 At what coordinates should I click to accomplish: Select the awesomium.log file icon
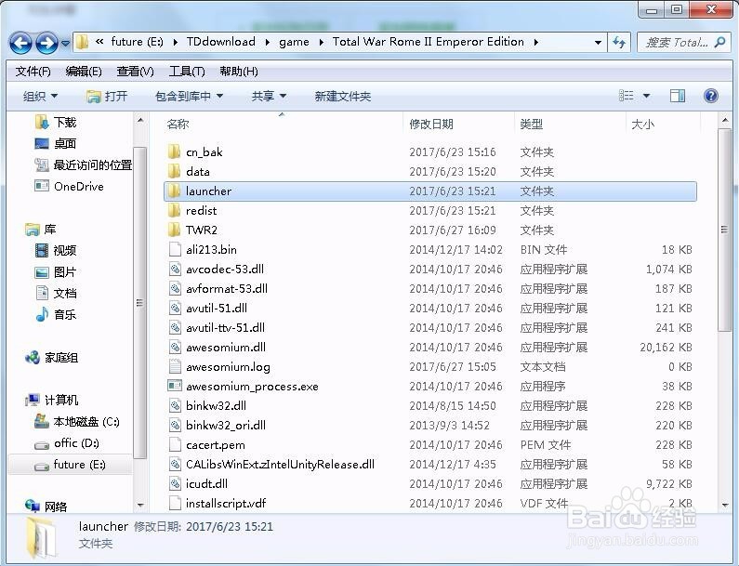pyautogui.click(x=175, y=367)
